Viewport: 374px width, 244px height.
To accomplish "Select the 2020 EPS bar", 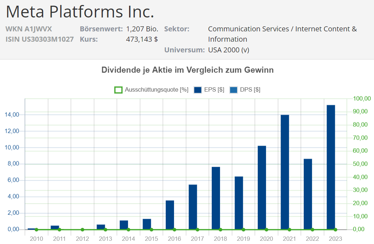I will (262, 188).
